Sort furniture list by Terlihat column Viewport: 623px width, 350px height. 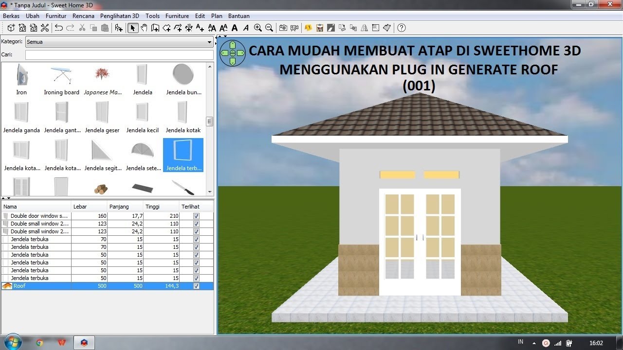pos(196,207)
